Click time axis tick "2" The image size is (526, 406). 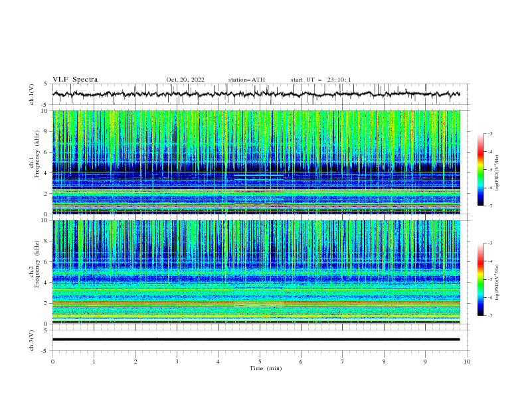click(135, 362)
